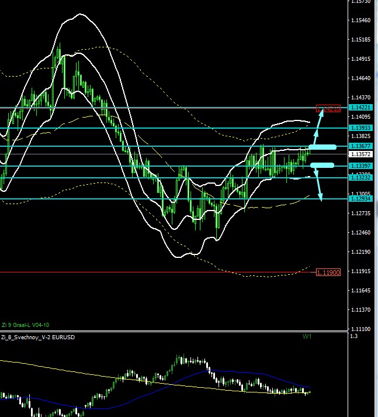Viewport: 378px width, 417px height.
Task: Click the green W1 timeframe label
Action: [307, 337]
